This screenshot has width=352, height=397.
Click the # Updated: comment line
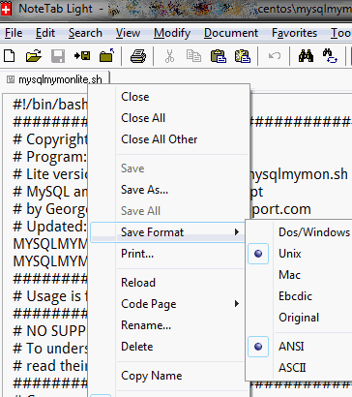[x=50, y=227]
